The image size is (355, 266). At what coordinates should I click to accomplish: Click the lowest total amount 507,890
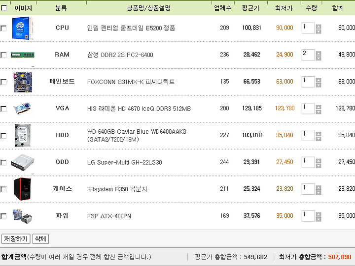tap(340, 257)
